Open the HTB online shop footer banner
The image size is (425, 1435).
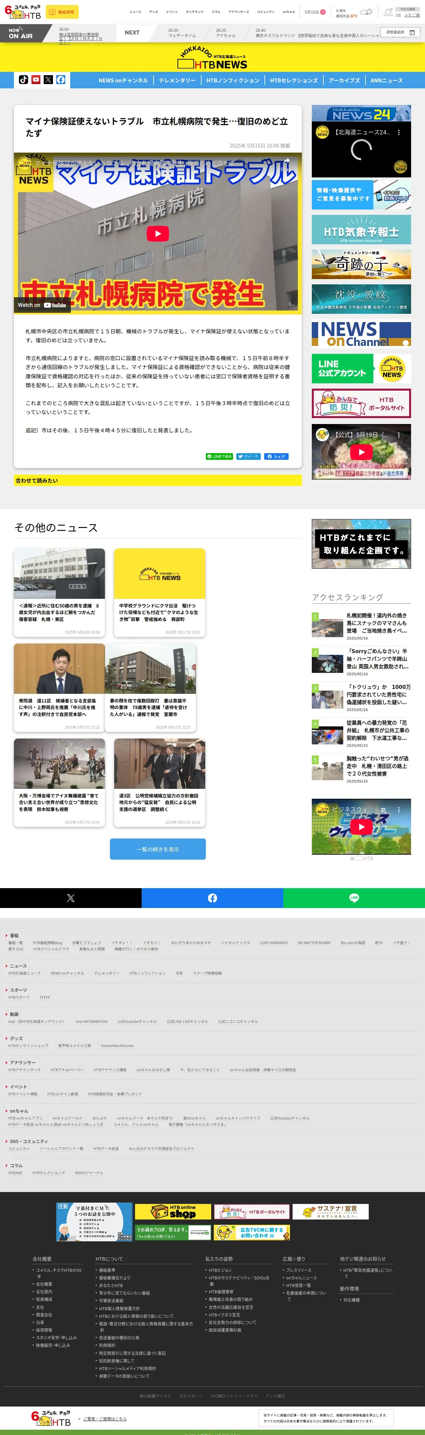click(173, 1211)
